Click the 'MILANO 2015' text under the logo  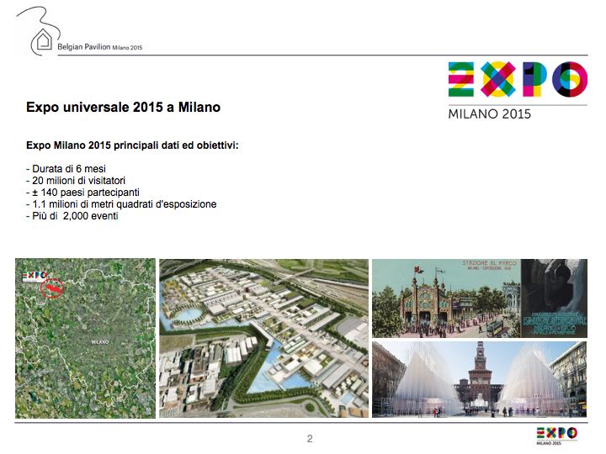(490, 113)
